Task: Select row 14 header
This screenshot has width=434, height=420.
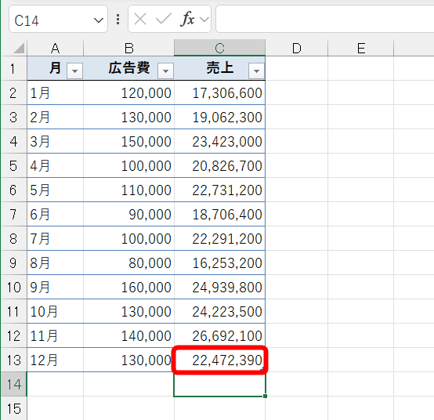Action: click(14, 384)
